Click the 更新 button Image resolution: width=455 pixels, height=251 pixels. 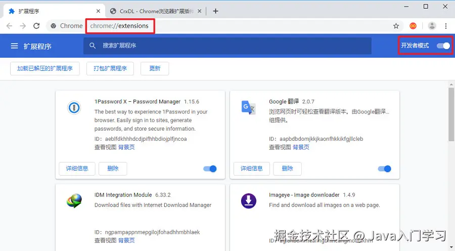point(155,68)
